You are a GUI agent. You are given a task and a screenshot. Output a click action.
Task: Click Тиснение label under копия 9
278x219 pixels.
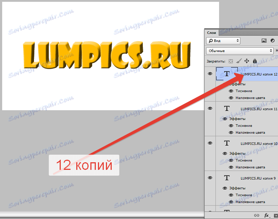[x=244, y=195]
